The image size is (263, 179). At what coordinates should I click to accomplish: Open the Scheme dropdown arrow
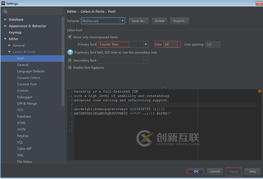click(x=122, y=21)
